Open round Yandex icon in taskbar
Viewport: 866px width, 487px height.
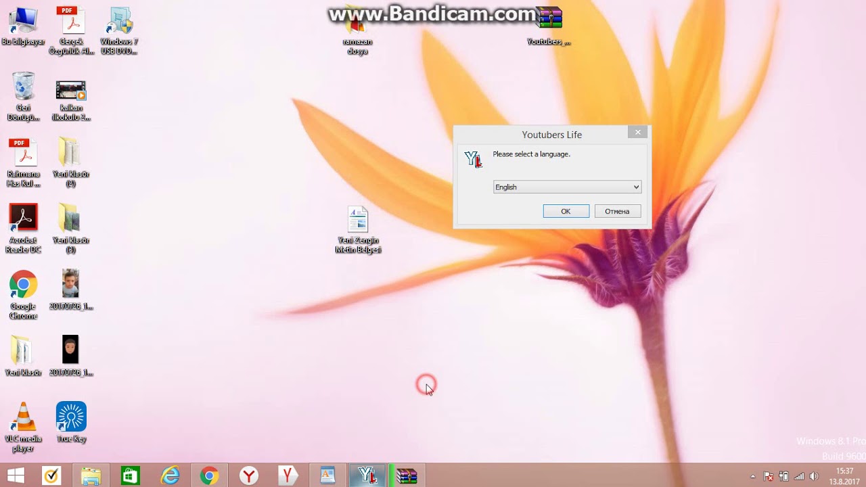click(x=248, y=476)
